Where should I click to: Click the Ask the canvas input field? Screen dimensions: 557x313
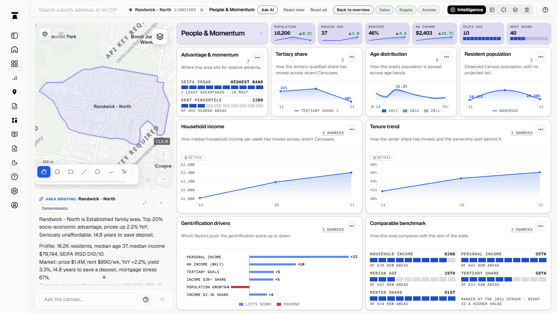click(88, 300)
